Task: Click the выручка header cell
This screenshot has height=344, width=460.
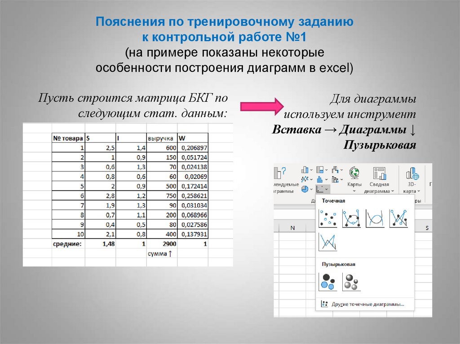Action: coord(162,138)
